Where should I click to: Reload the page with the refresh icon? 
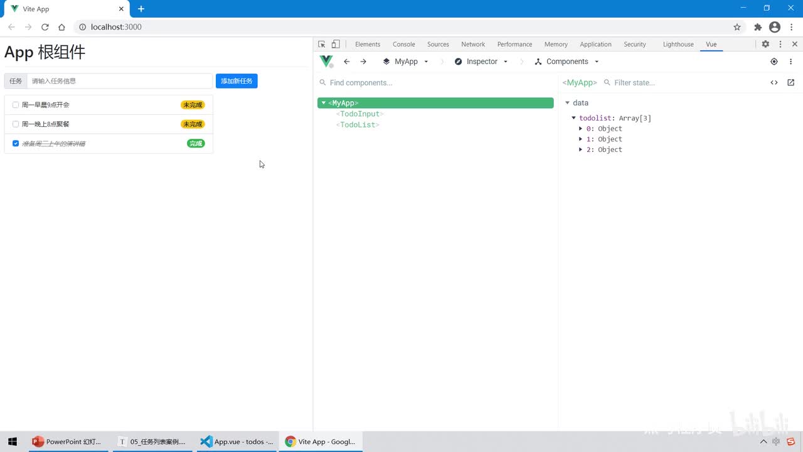pyautogui.click(x=45, y=27)
